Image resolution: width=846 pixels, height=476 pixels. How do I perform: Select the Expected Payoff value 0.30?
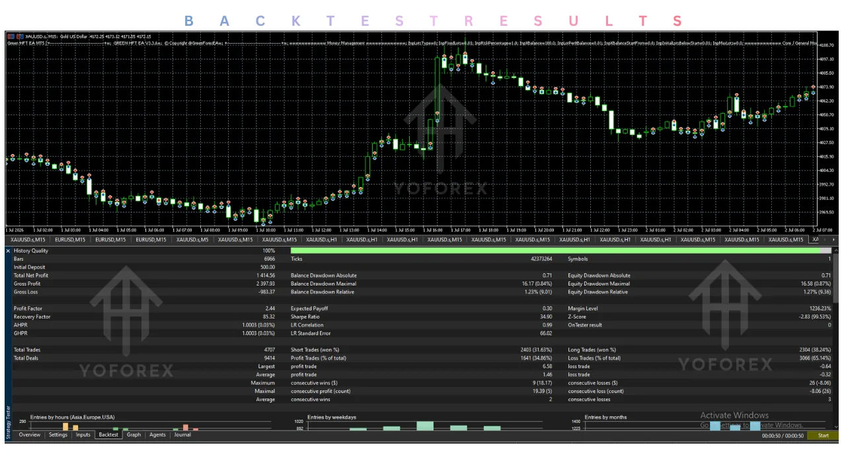(547, 309)
